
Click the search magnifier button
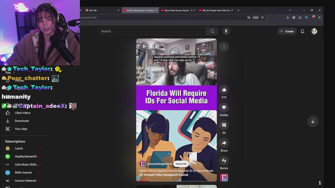coord(213,31)
